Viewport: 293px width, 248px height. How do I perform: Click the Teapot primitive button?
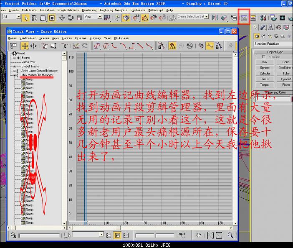tap(265, 84)
